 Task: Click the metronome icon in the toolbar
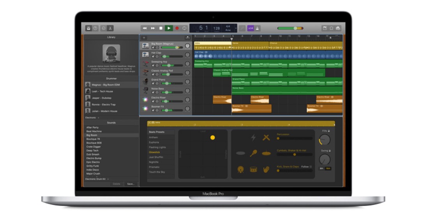click(x=258, y=28)
